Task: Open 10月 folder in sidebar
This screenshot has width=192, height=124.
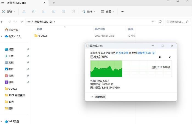Action: pos(9,102)
